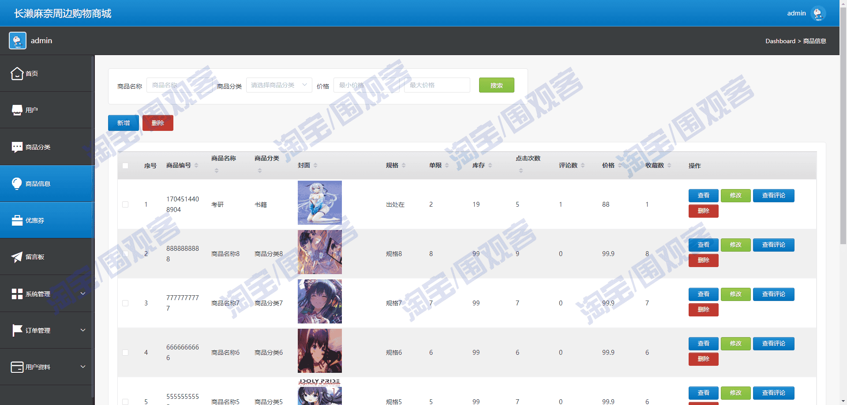Open cover thumbnail of 考研 product
Screen dimensions: 847x405
pyautogui.click(x=320, y=203)
